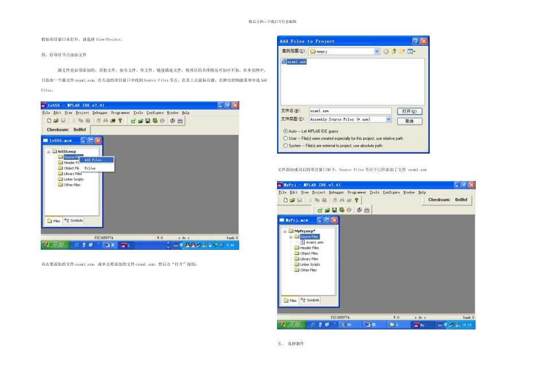Select 'System' absolute path radio option
The height and width of the screenshot is (385, 545).
click(x=285, y=146)
